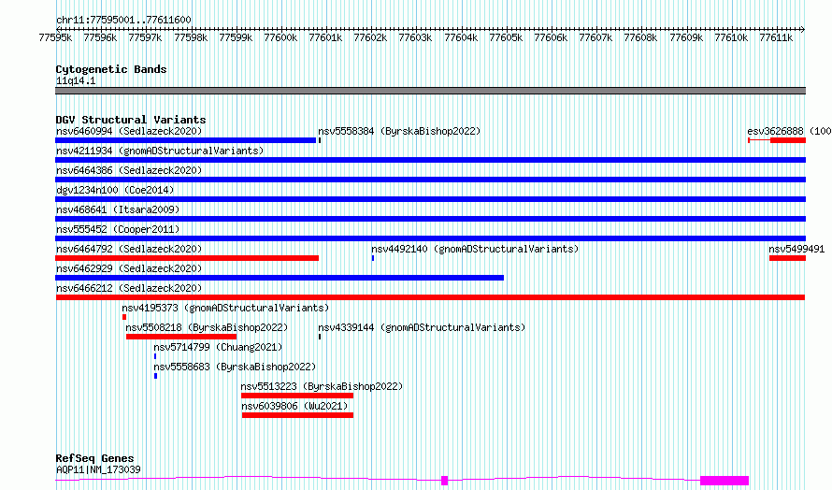Open the dgv1234n100 (Coe2014) label
The image size is (832, 490).
(x=115, y=190)
